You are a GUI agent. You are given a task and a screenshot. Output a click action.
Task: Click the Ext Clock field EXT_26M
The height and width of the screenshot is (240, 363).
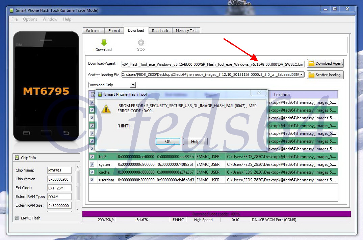59,188
